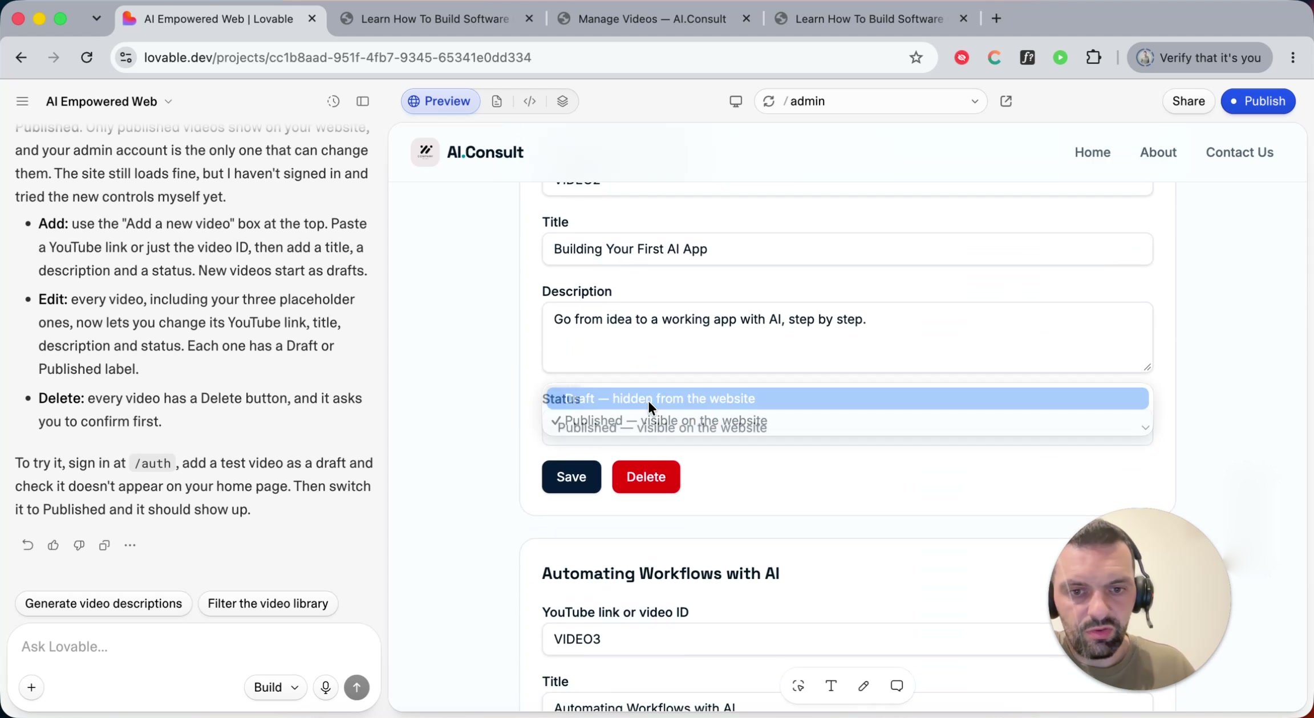This screenshot has height=718, width=1314.
Task: Open a new browser tab
Action: coord(996,19)
